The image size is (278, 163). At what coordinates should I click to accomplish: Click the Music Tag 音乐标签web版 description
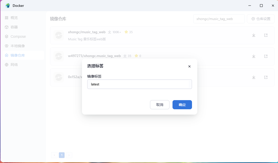pyautogui.click(x=87, y=39)
